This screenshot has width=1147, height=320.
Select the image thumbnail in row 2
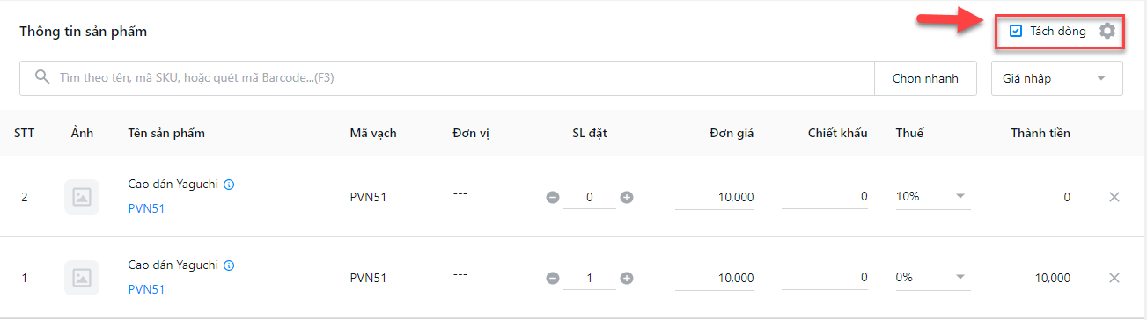pos(82,197)
